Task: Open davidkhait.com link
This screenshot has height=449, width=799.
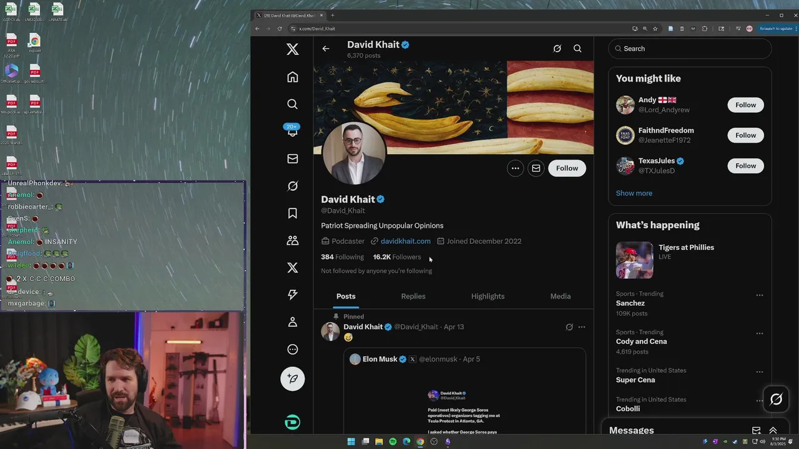Action: pos(405,241)
